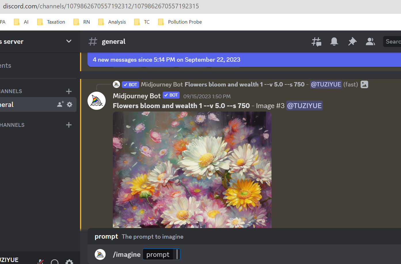Viewport: 401px width, 264px height.
Task: Open the Pollution Probe bookmark folder
Action: 180,22
